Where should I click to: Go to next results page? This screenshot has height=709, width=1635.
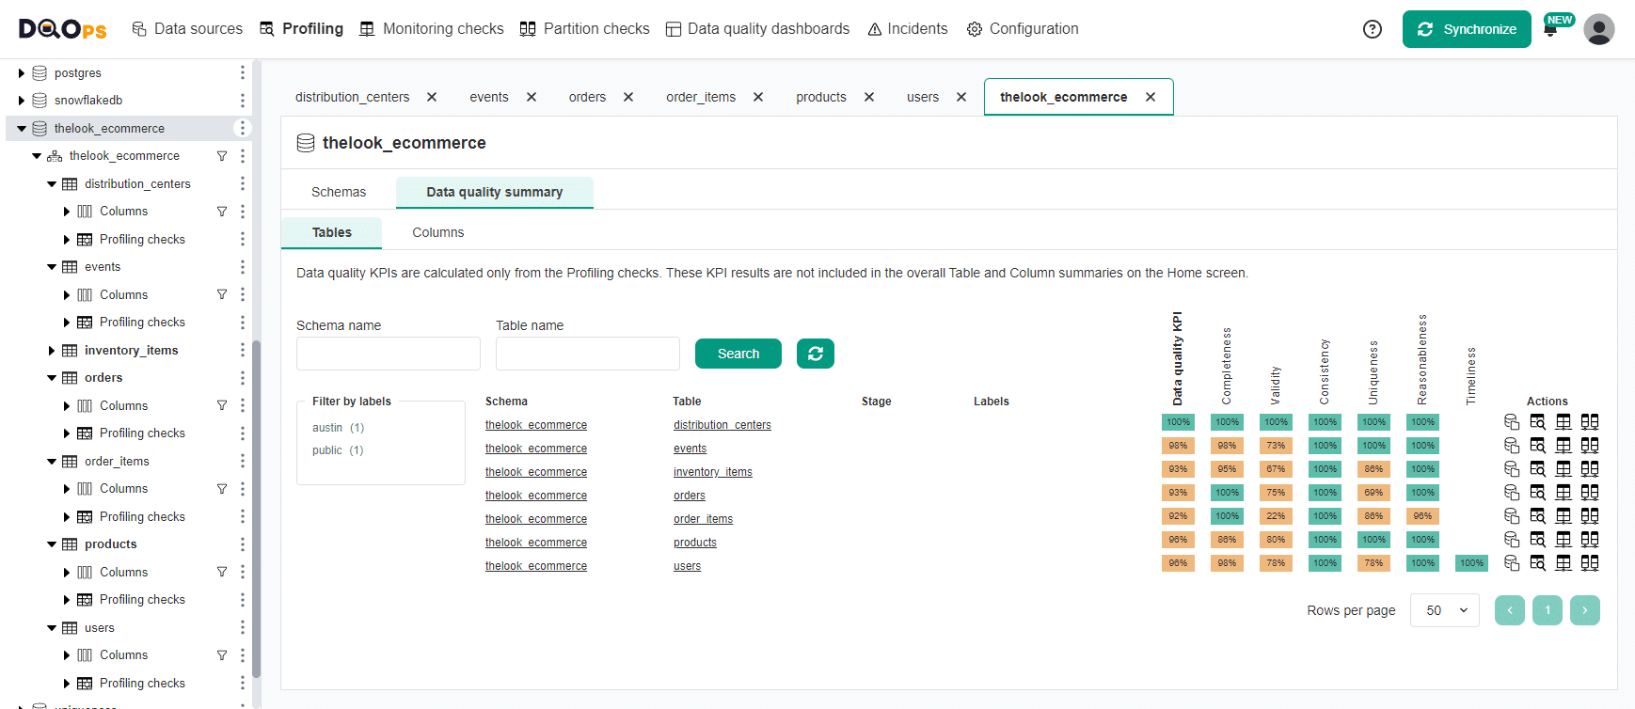[x=1585, y=610]
